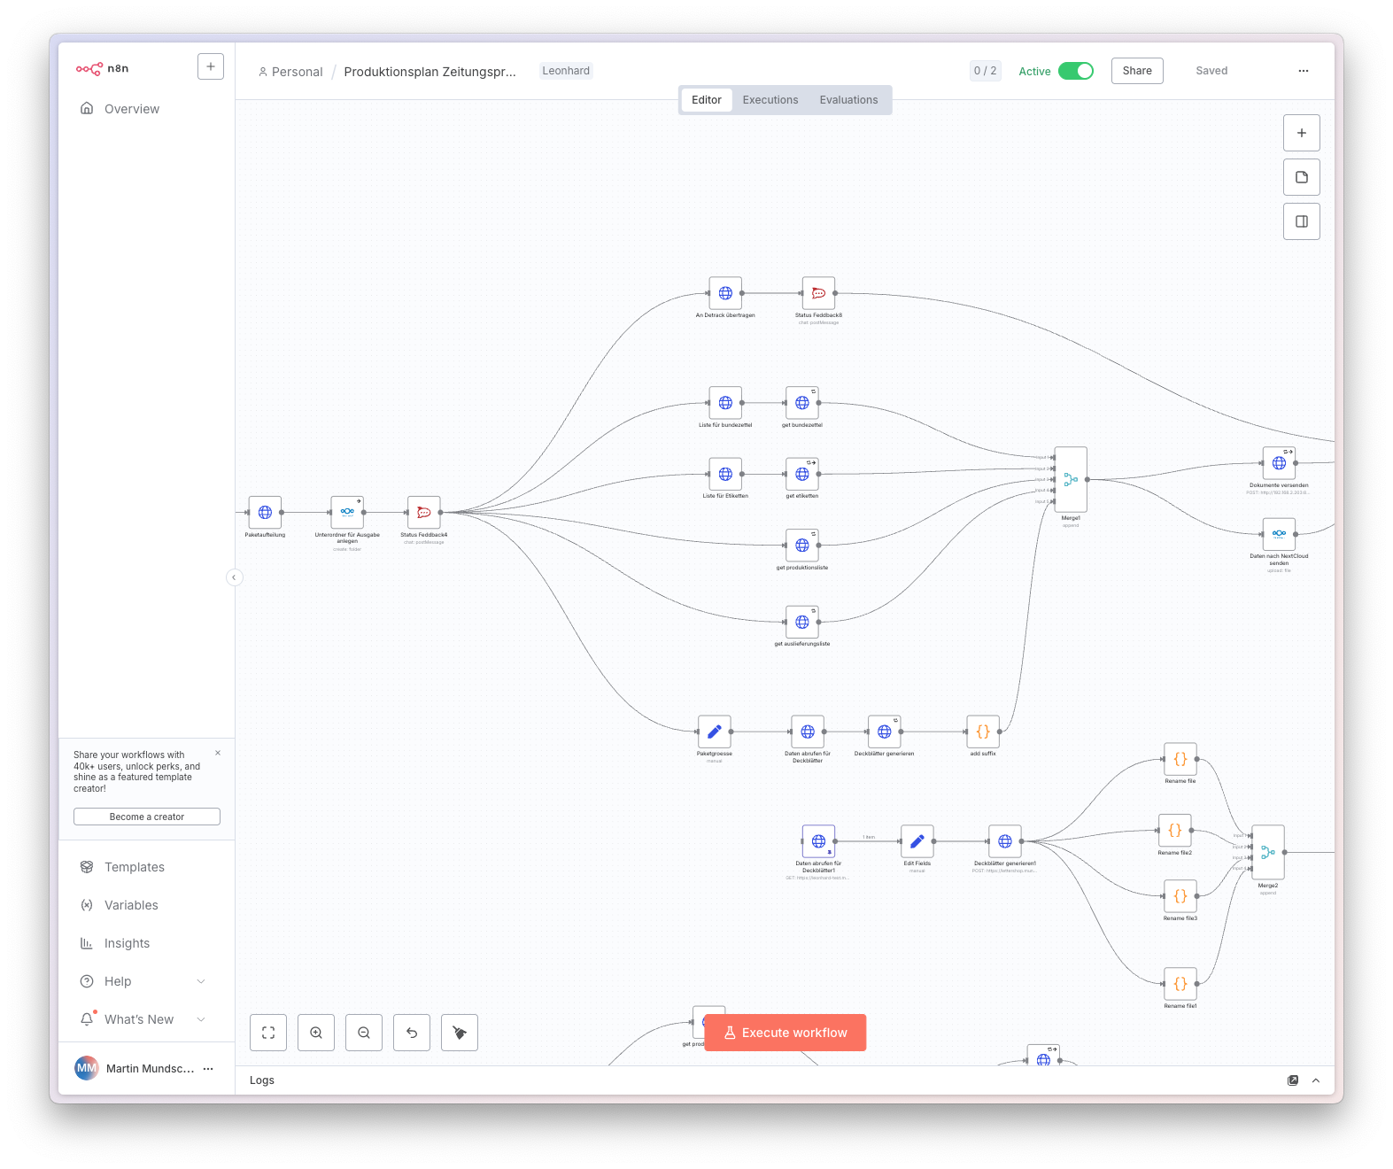Click the zoom in magnifier icon
The image size is (1393, 1169).
316,1033
